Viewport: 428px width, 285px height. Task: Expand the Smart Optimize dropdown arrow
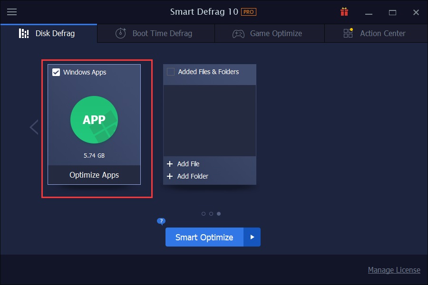click(x=252, y=237)
